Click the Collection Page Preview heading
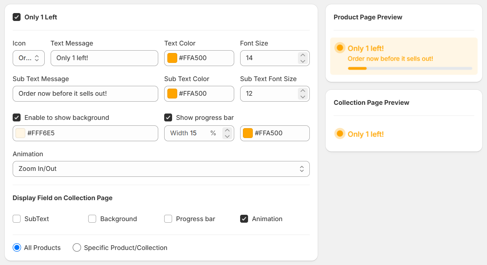This screenshot has width=487, height=265. tap(371, 102)
